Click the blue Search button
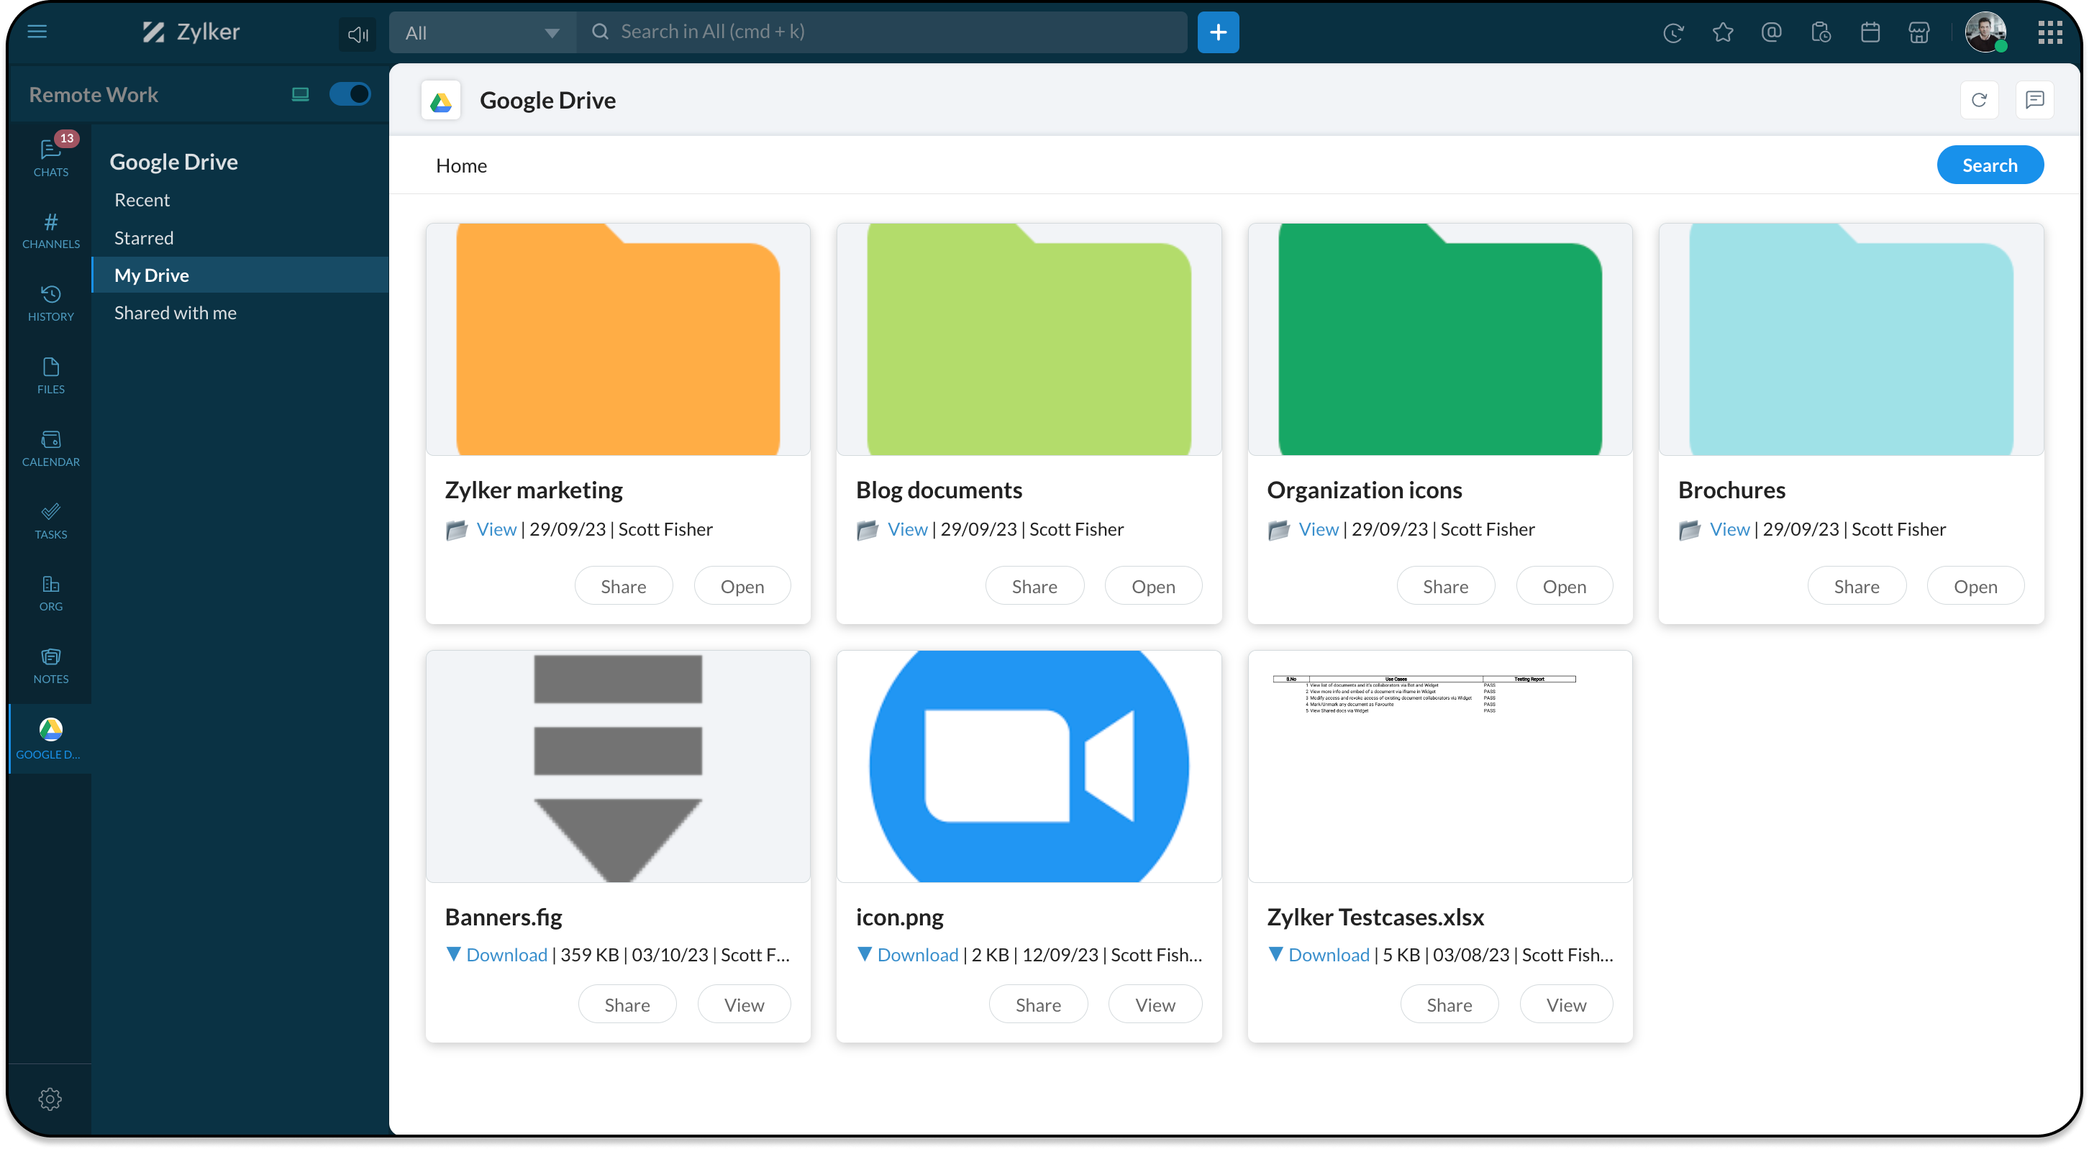2089x1149 pixels. click(1989, 165)
